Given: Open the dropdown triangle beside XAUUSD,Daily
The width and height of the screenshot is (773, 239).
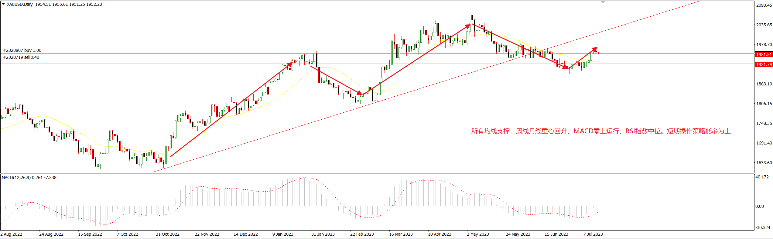Looking at the screenshot, I should tap(3, 4).
